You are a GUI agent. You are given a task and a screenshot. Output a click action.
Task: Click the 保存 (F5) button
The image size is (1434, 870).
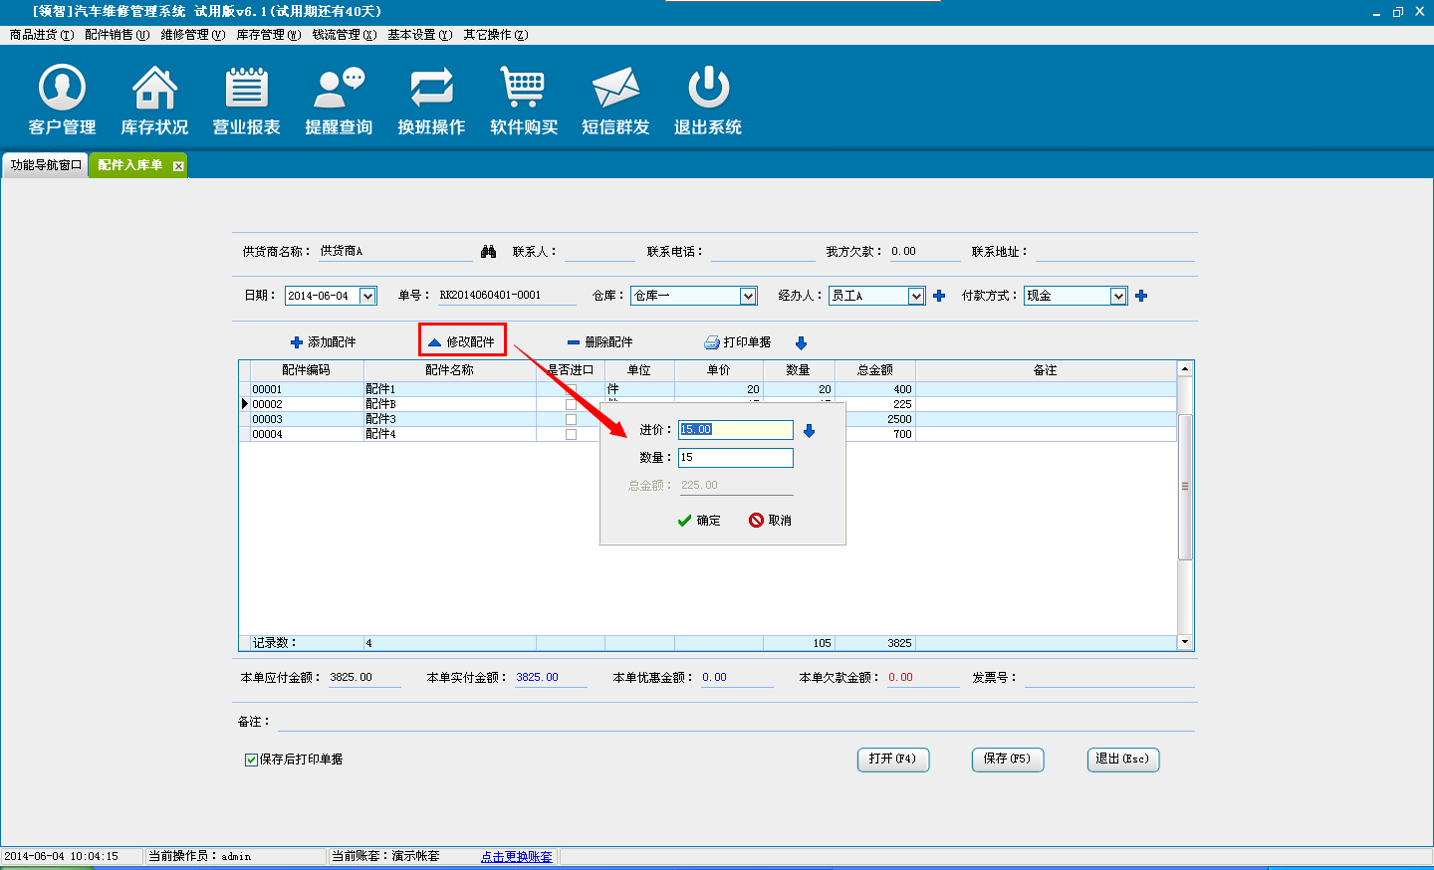pos(1007,759)
